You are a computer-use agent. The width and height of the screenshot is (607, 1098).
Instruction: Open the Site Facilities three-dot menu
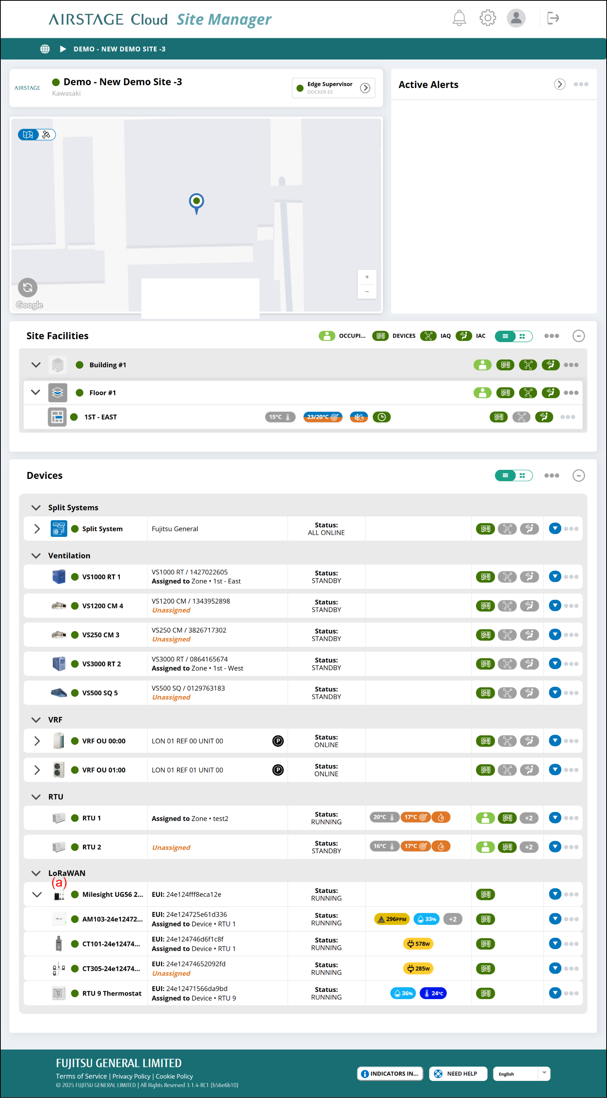click(x=551, y=336)
